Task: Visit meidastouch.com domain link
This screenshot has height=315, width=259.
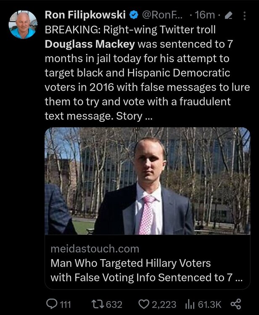Action: point(95,249)
